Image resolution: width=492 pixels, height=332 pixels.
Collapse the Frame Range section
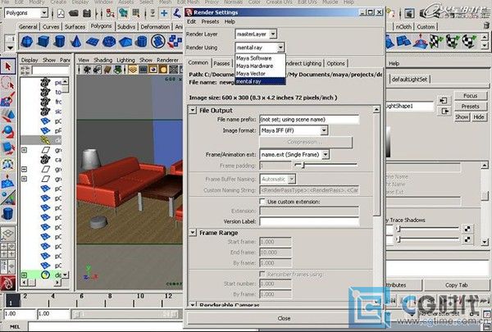pyautogui.click(x=193, y=233)
